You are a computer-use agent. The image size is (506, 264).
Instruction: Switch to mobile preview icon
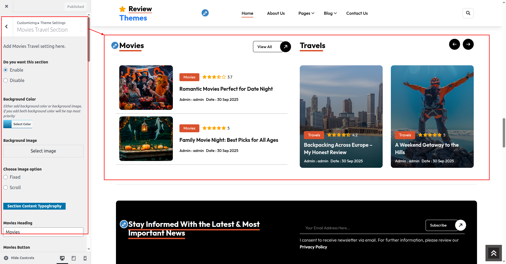click(x=85, y=258)
